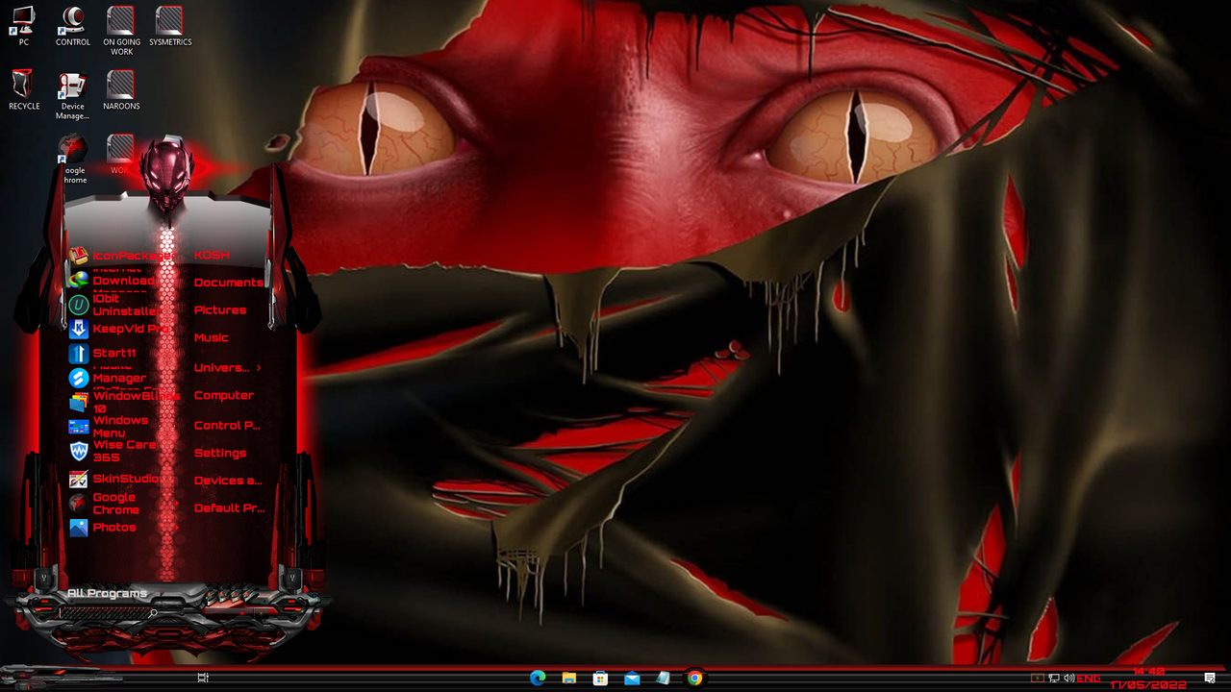
Task: Show All Programs in start menu
Action: pyautogui.click(x=107, y=594)
